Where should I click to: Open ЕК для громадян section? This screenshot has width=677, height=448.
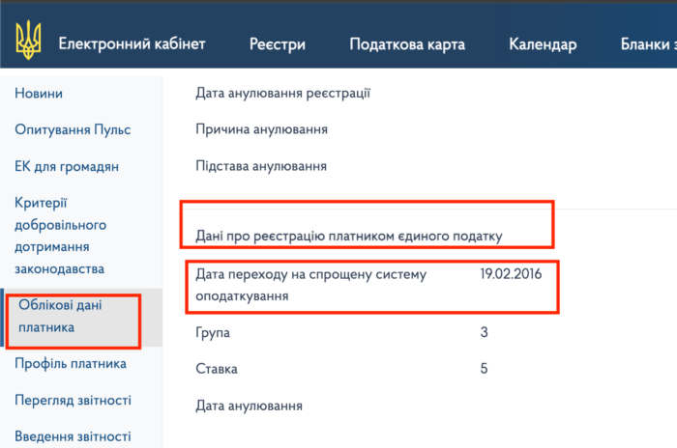(67, 166)
